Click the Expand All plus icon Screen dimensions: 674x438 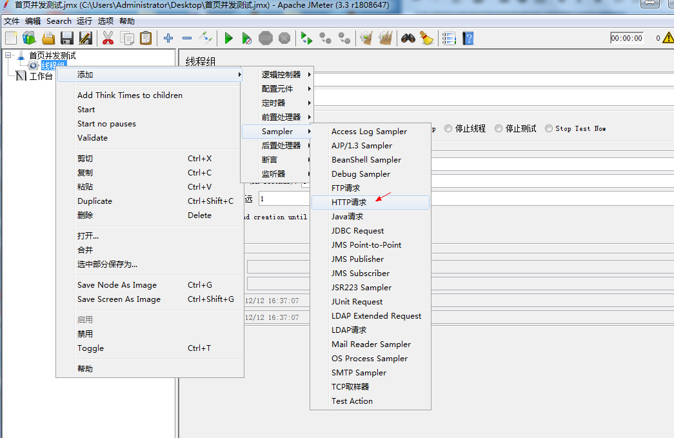[x=168, y=38]
